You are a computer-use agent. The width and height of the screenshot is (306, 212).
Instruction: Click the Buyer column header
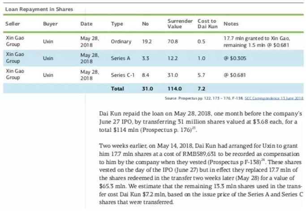50,24
